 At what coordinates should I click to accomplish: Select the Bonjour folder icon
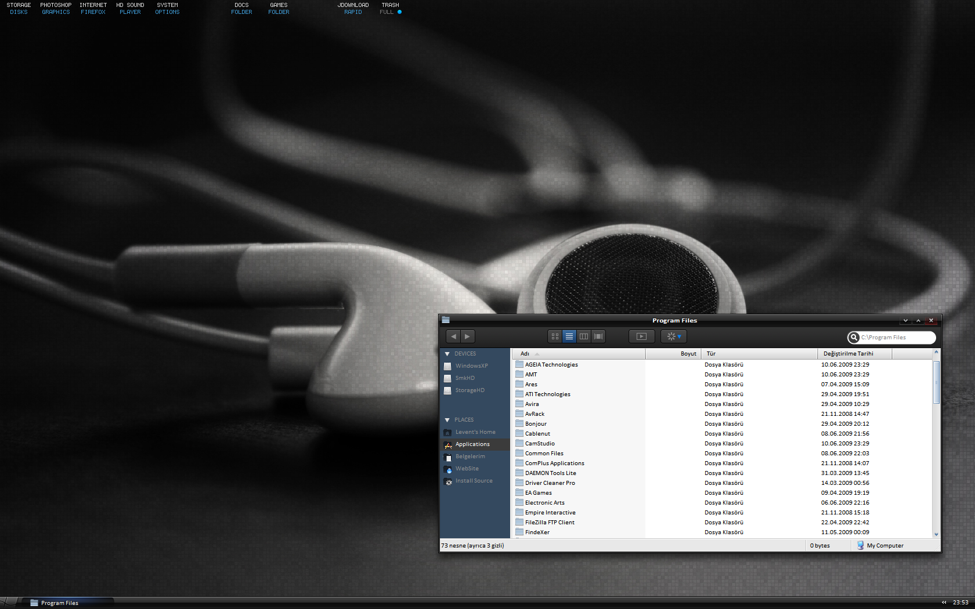[x=519, y=423]
